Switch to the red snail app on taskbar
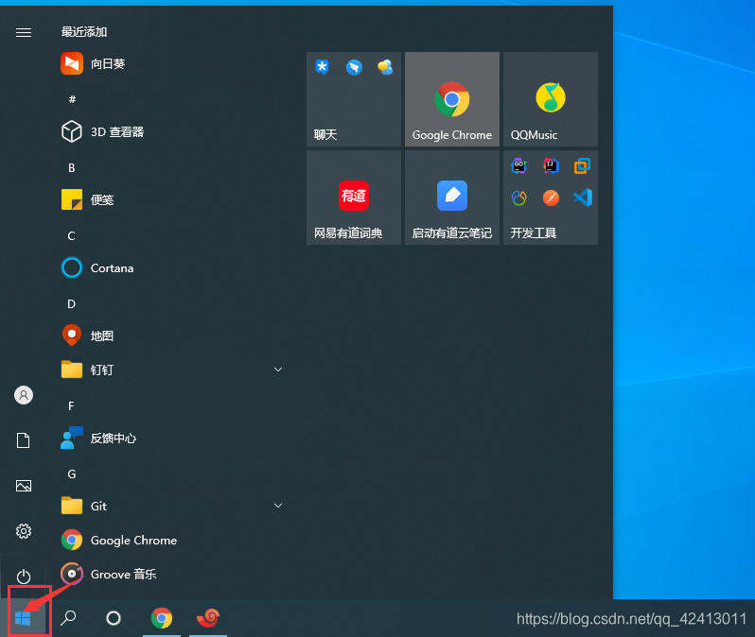Image resolution: width=755 pixels, height=637 pixels. pyautogui.click(x=208, y=618)
